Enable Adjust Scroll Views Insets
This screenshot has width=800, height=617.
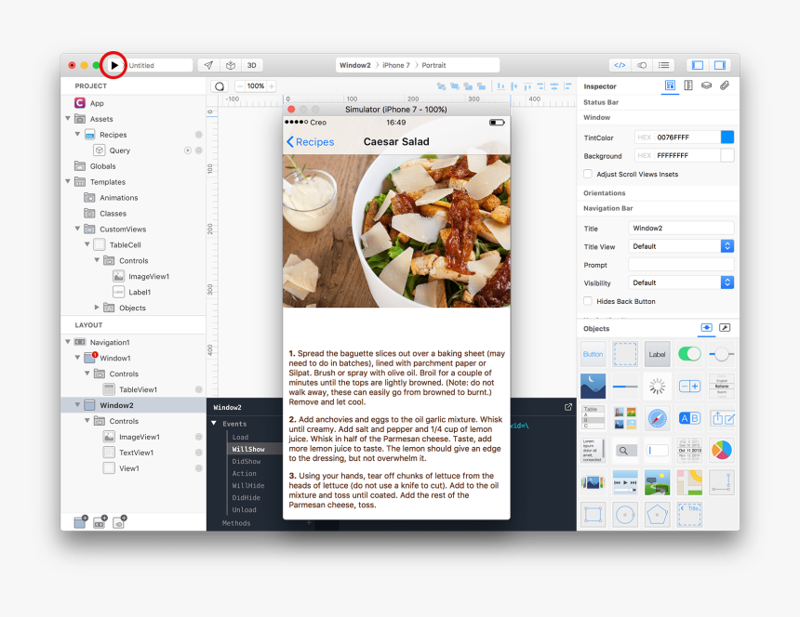587,173
